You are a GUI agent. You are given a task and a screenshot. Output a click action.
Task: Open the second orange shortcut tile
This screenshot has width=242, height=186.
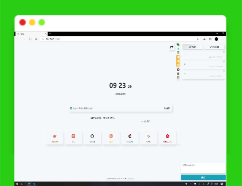(73, 138)
